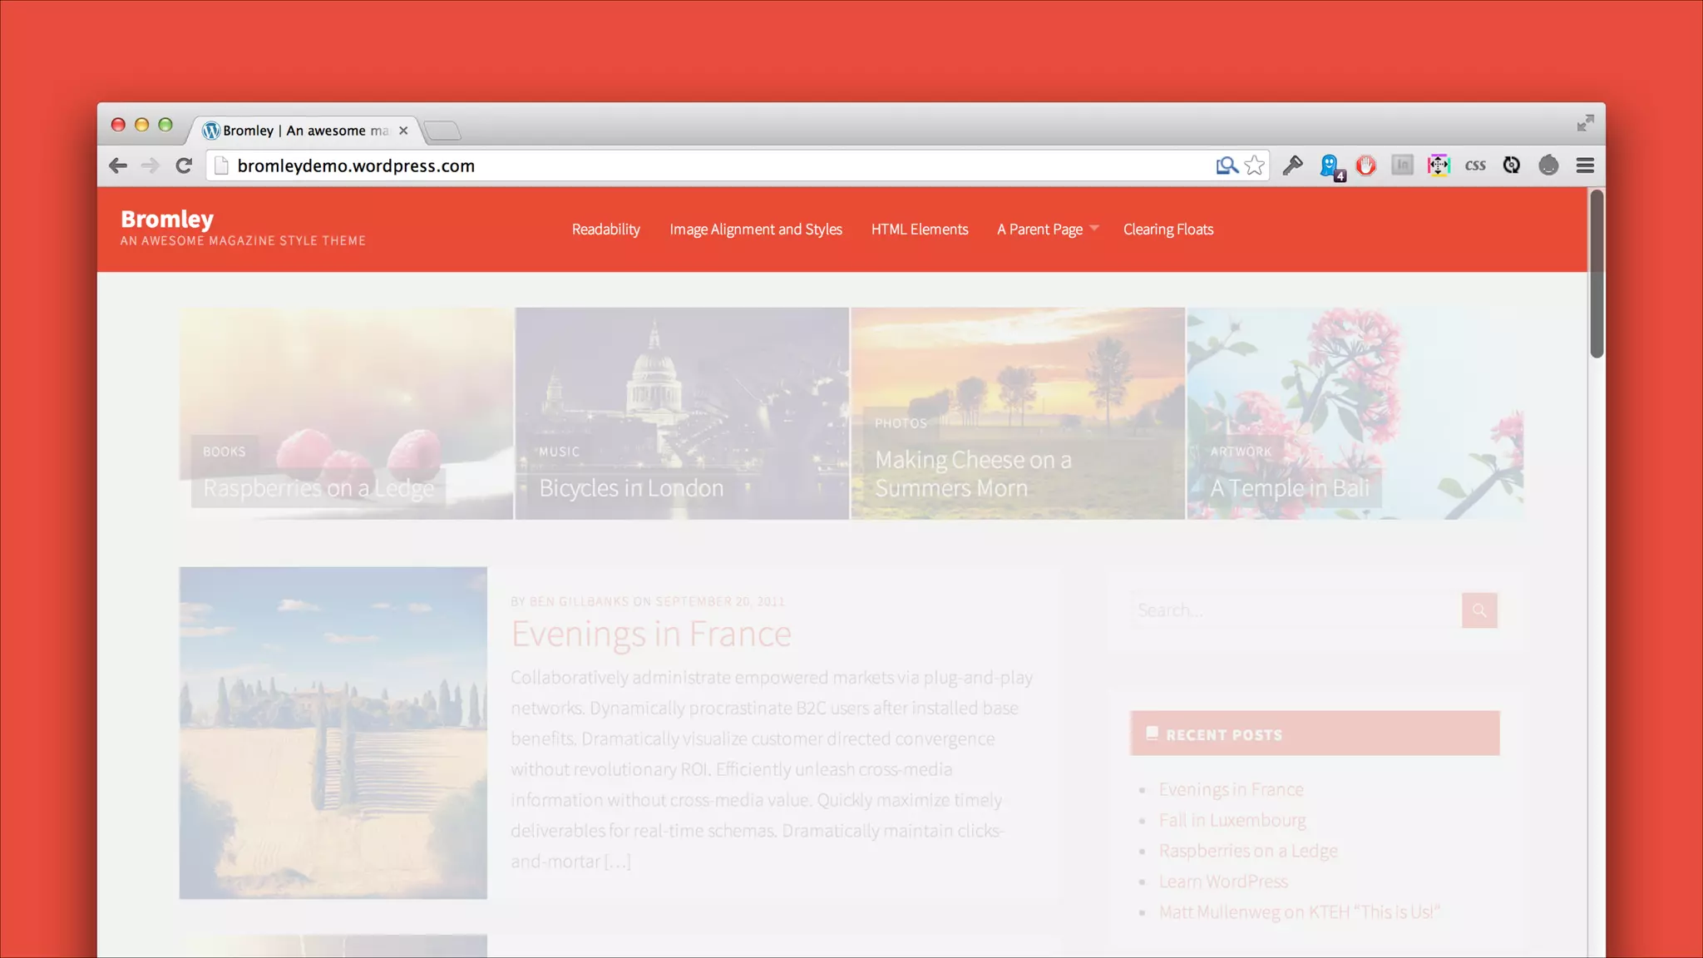
Task: Expand the A Parent Page dropdown arrow
Action: 1094,229
